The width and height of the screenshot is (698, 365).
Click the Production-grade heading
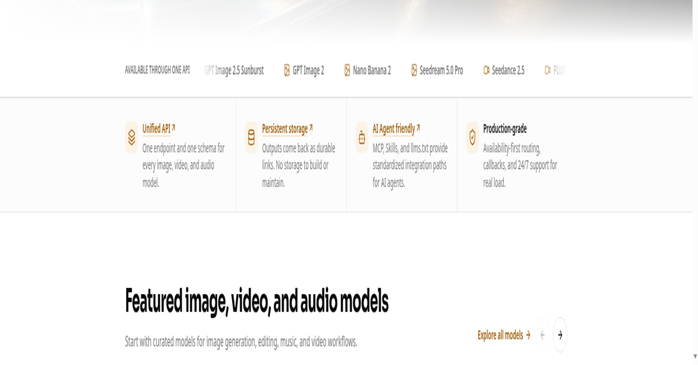[x=505, y=128]
